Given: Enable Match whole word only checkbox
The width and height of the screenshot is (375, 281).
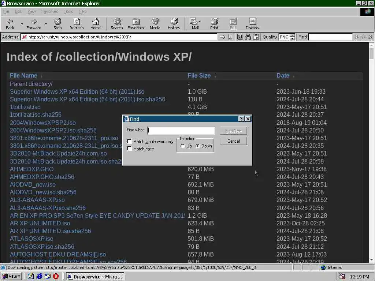Looking at the screenshot, I should point(129,141).
